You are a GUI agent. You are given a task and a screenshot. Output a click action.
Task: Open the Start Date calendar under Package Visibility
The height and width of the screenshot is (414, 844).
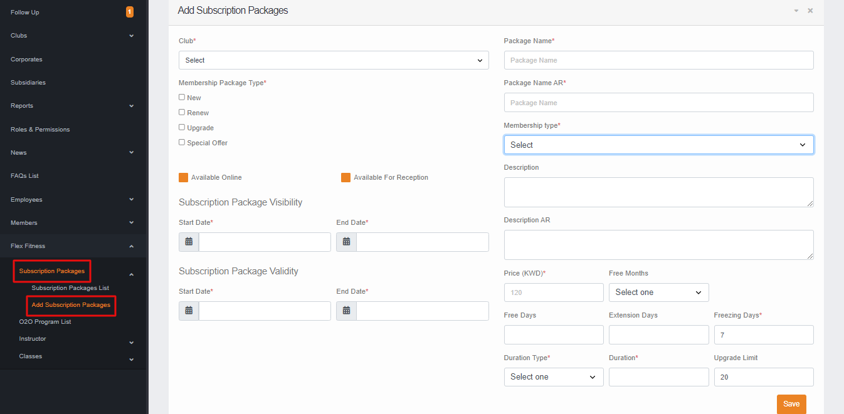[189, 242]
